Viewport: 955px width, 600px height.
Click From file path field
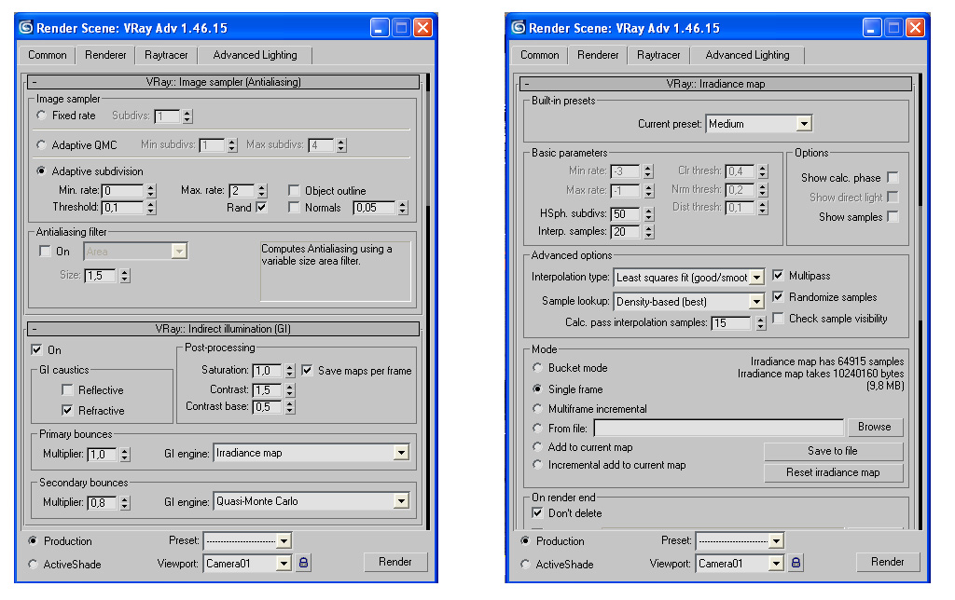click(x=719, y=428)
